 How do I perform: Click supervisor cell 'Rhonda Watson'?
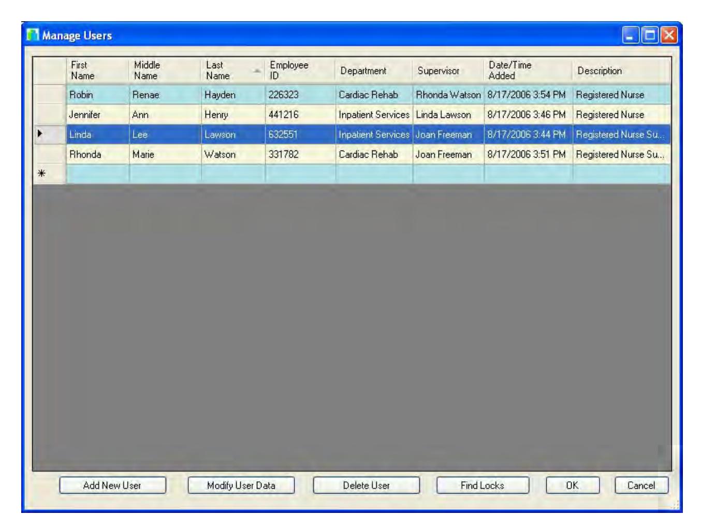coord(448,95)
